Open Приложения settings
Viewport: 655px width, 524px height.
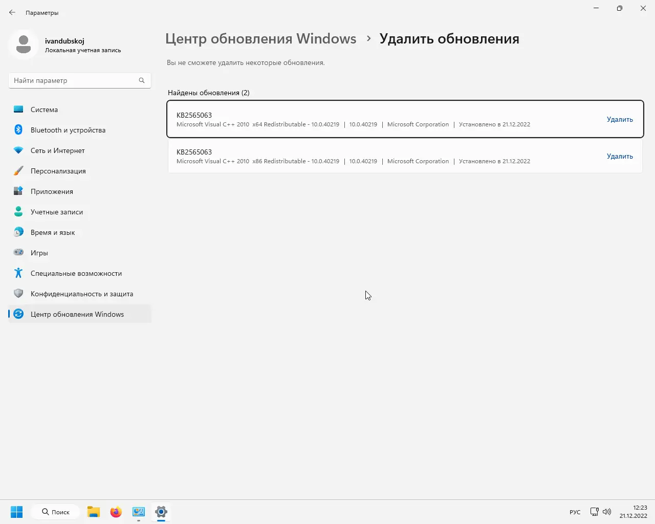point(80,191)
